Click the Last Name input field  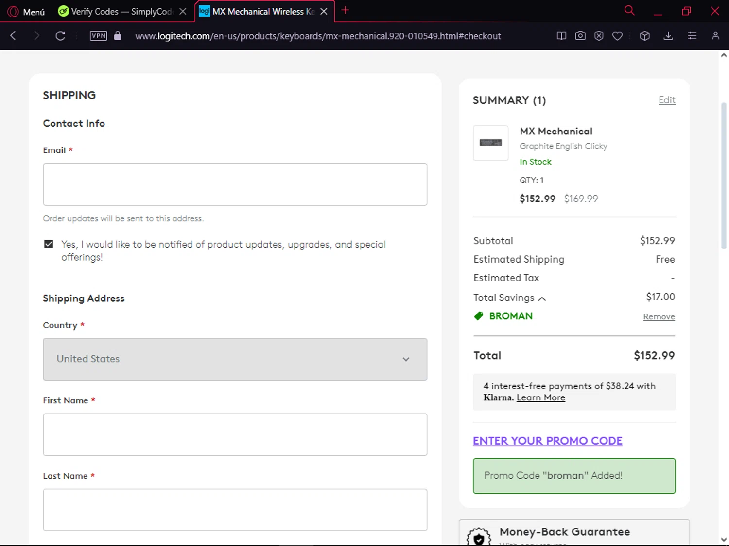click(235, 510)
